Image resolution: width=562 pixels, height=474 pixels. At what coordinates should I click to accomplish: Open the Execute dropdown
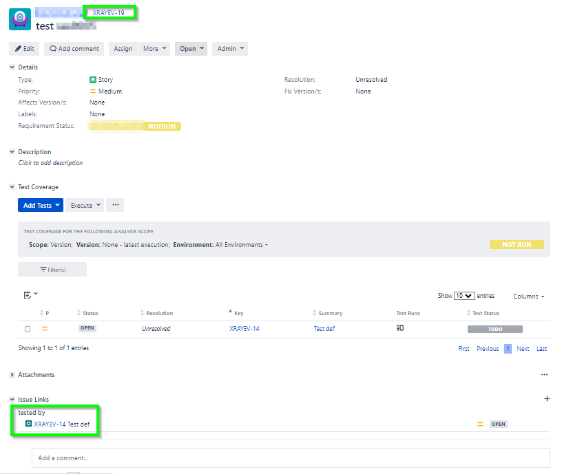pyautogui.click(x=85, y=205)
